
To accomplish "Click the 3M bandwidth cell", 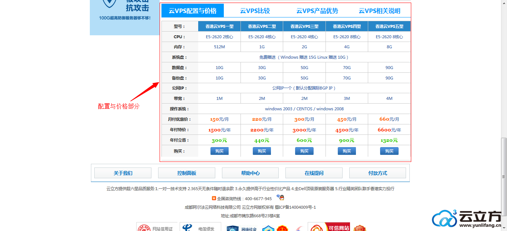I will 347,98.
